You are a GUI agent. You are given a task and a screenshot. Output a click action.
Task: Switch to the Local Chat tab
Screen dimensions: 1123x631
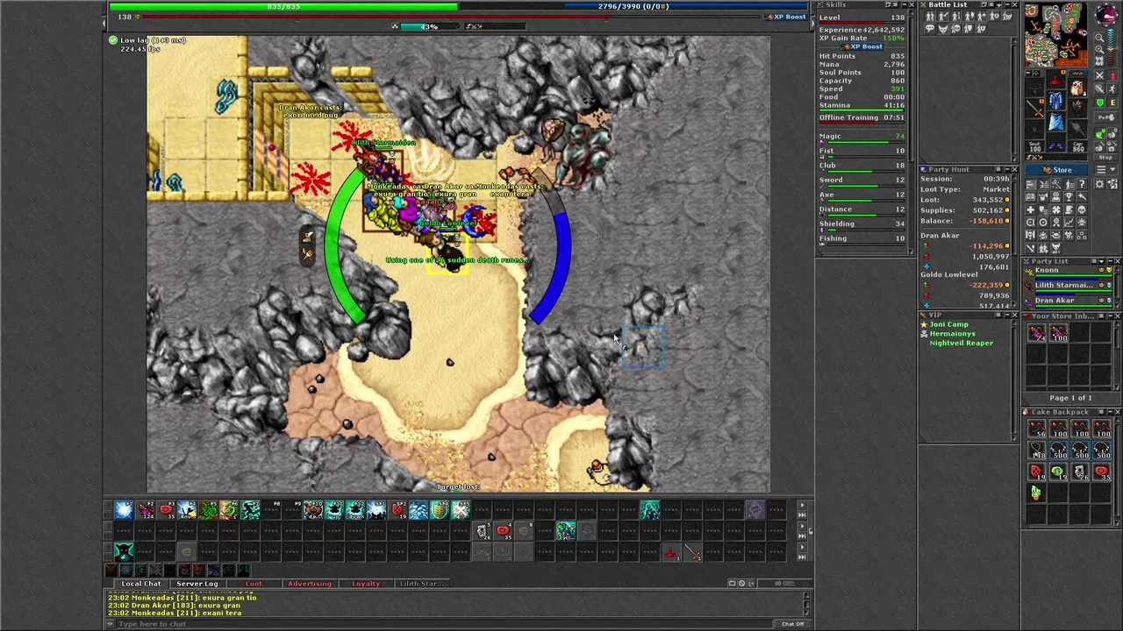(141, 584)
